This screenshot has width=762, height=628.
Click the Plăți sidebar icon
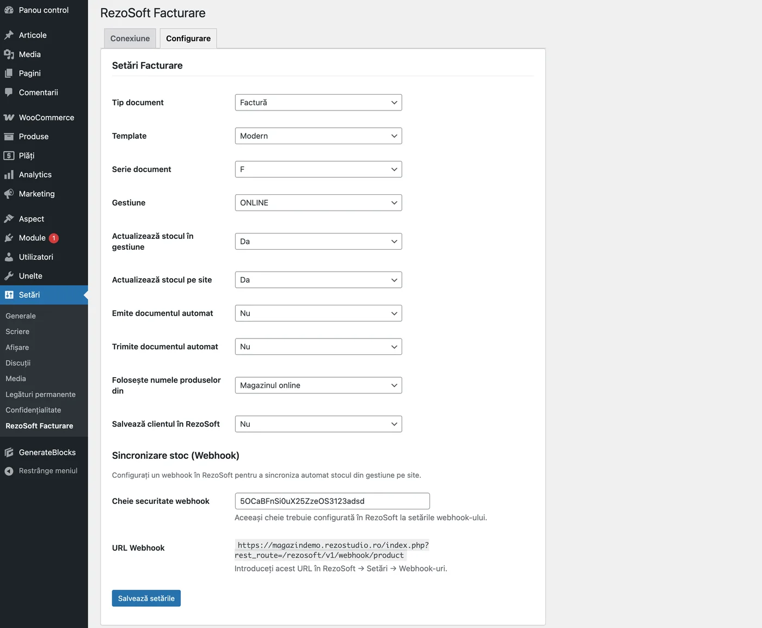9,156
